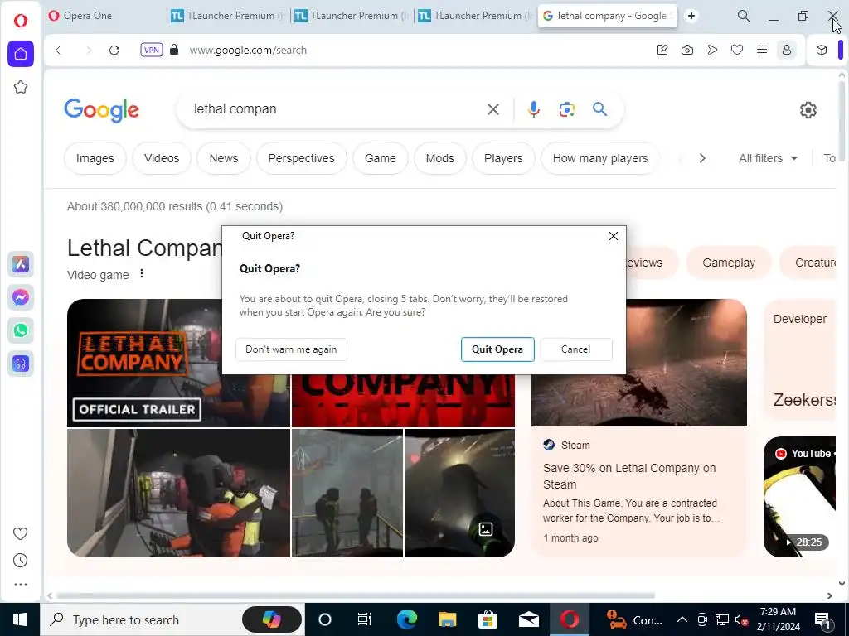Image resolution: width=849 pixels, height=636 pixels.
Task: Filter results by Videos
Action: (162, 158)
